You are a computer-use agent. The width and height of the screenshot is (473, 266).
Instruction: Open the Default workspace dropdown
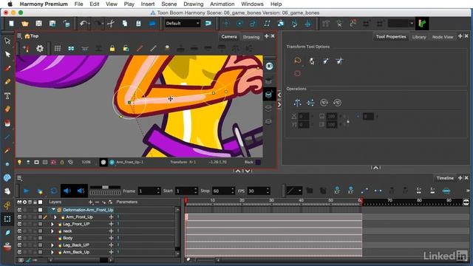click(x=183, y=23)
